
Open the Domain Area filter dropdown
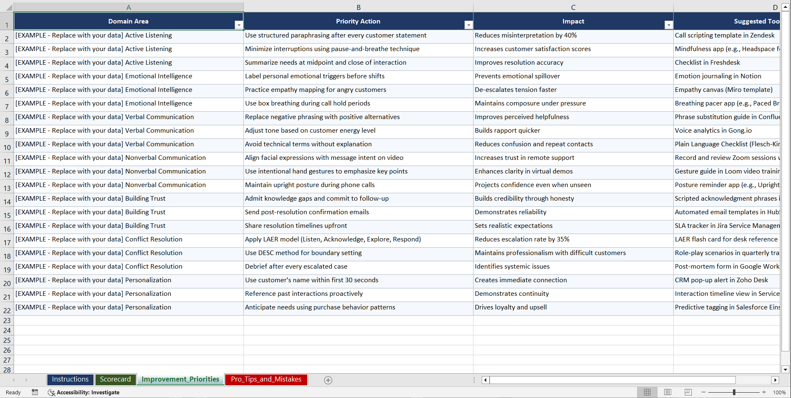coord(239,25)
